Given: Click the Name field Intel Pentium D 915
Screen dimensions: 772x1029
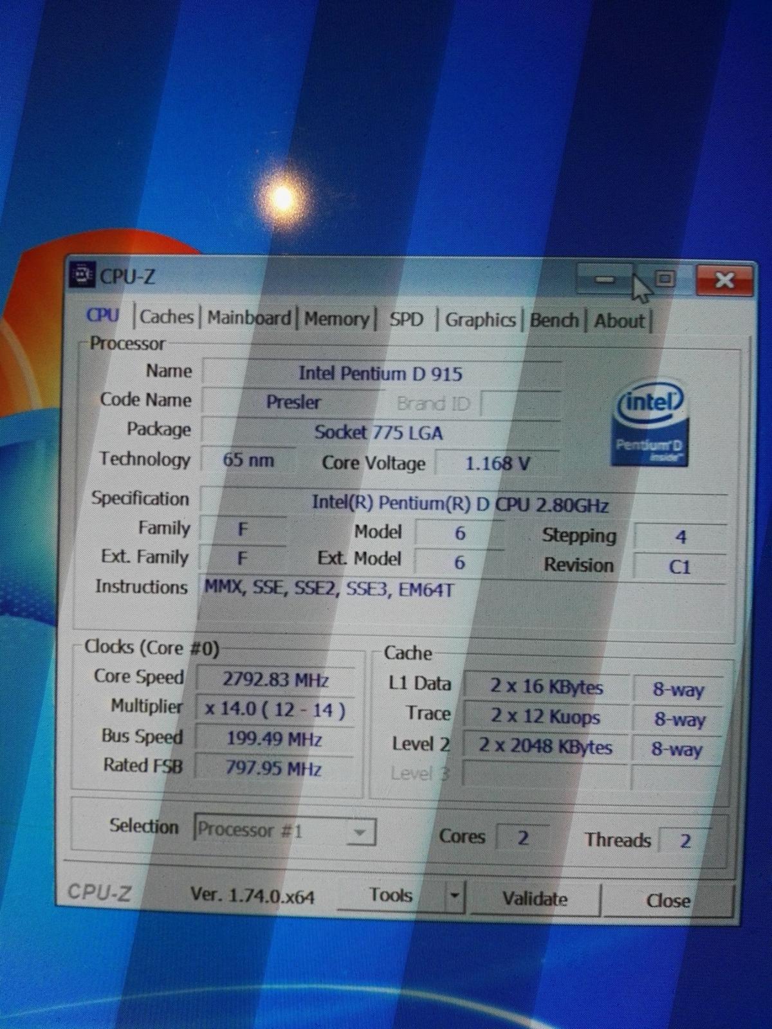Looking at the screenshot, I should [381, 374].
